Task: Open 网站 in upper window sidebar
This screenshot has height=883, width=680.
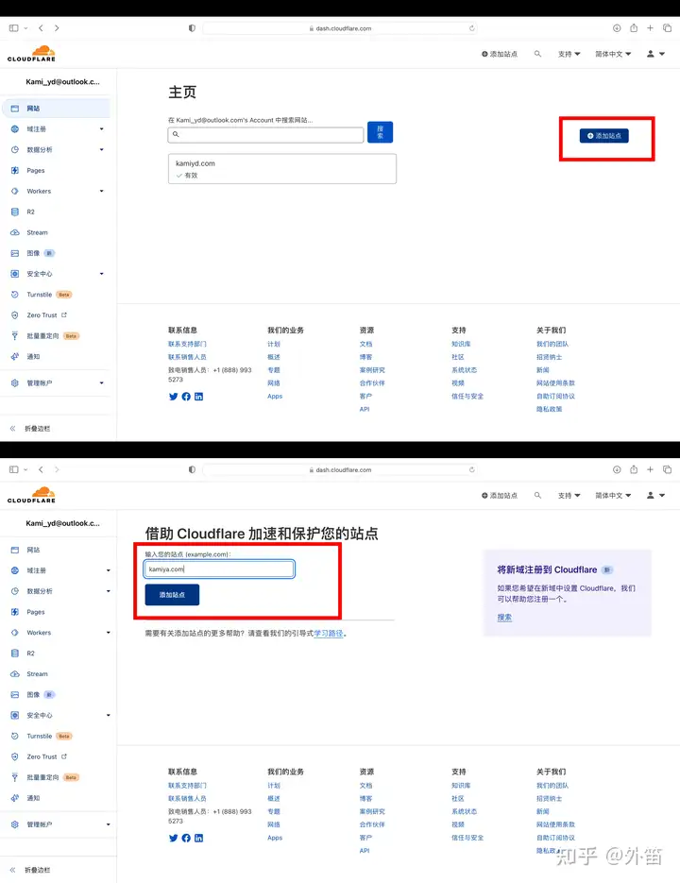Action: 56,108
